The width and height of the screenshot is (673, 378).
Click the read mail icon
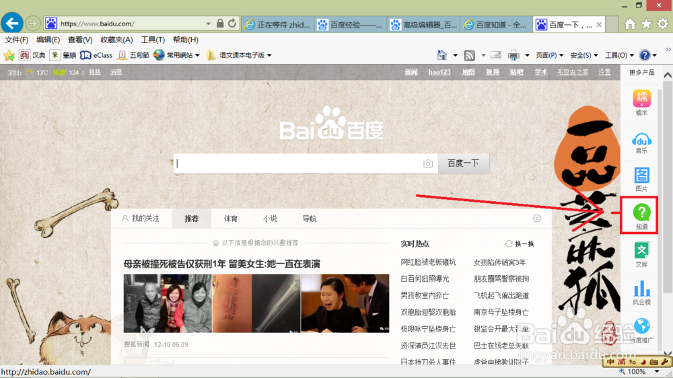click(496, 55)
